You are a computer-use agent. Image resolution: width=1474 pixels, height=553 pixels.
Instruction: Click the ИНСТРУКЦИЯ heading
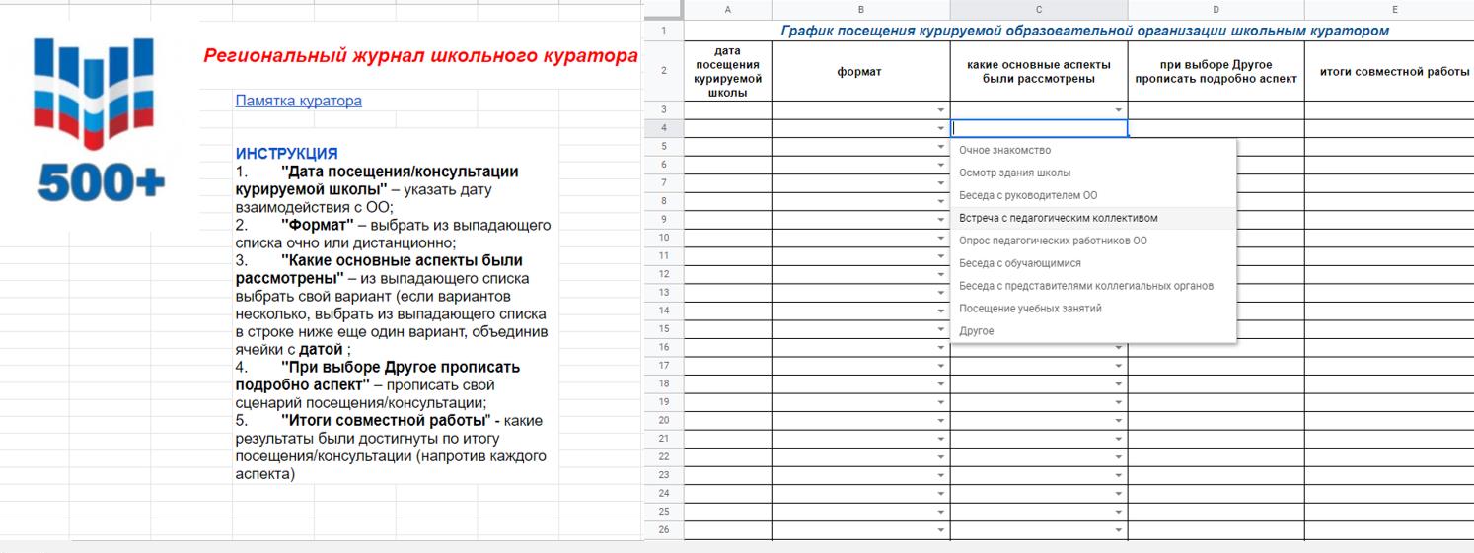(286, 154)
